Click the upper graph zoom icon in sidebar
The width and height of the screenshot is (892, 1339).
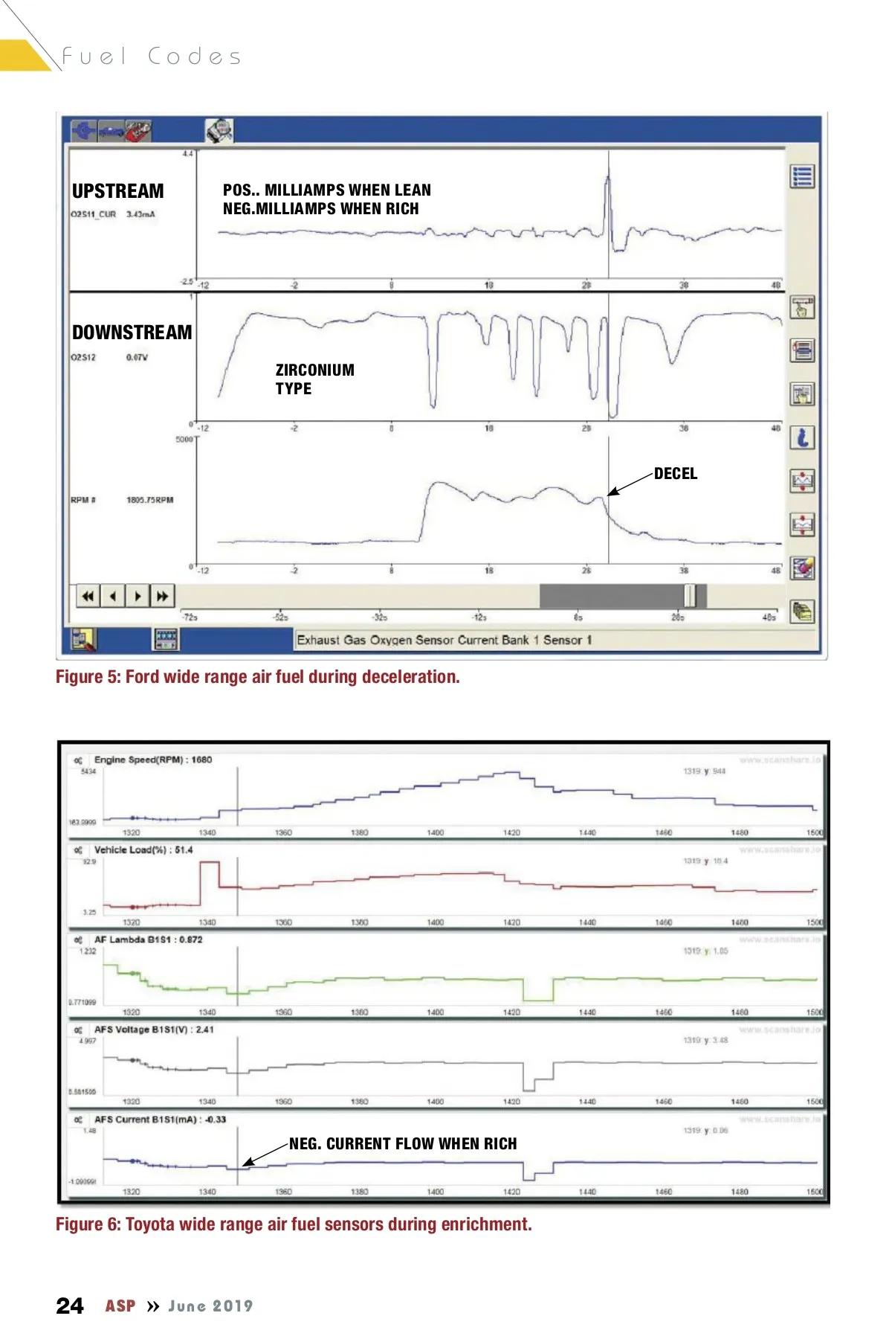pos(802,481)
